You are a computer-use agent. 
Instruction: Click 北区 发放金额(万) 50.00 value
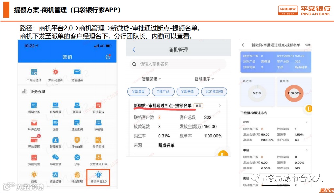pyautogui.click(x=265, y=135)
